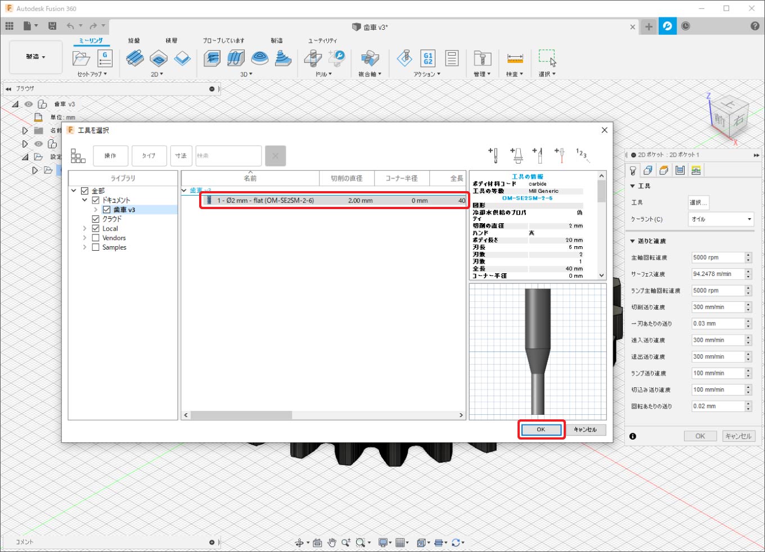Click the NC program G1 G2 icon
This screenshot has height=552, width=765.
[x=427, y=58]
